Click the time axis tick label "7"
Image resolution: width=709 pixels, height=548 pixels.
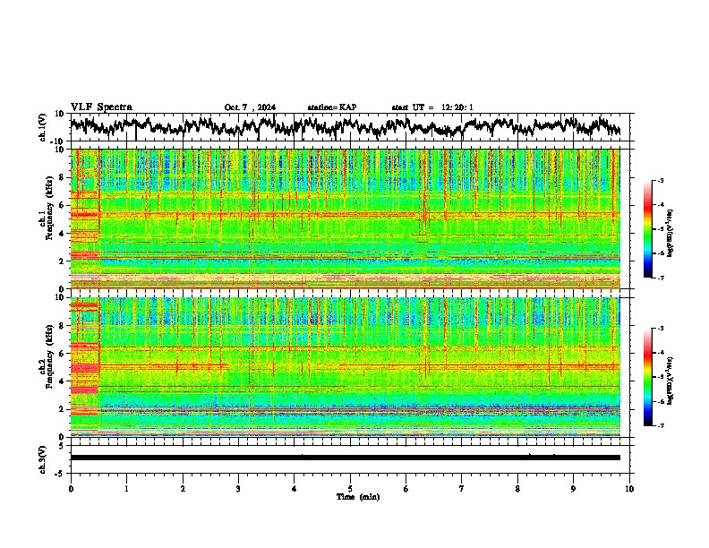(x=462, y=489)
